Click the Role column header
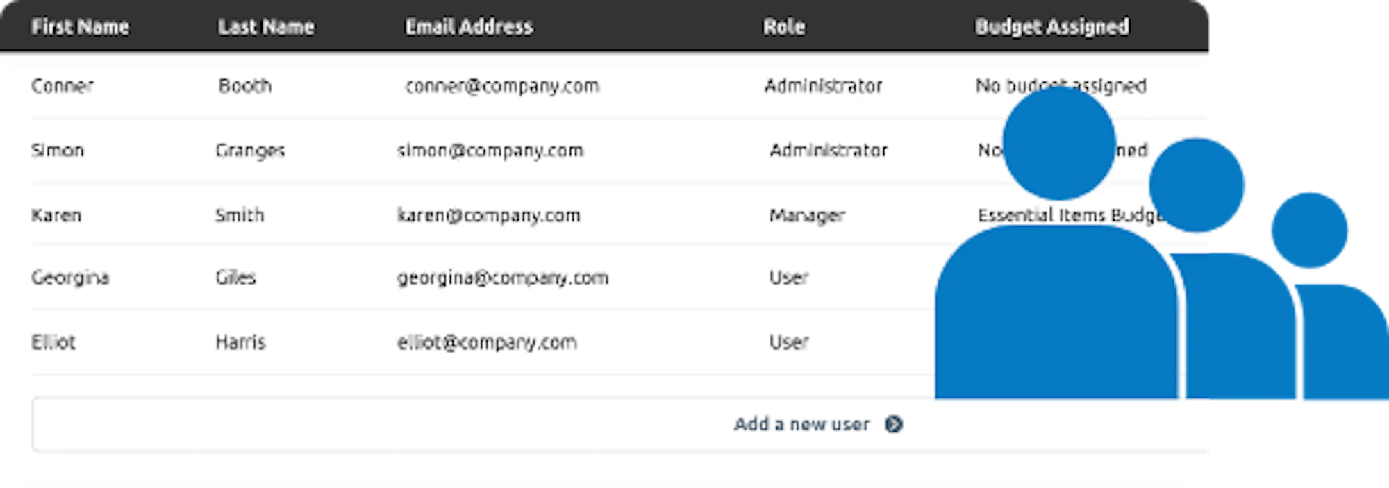The width and height of the screenshot is (1389, 488). click(784, 27)
